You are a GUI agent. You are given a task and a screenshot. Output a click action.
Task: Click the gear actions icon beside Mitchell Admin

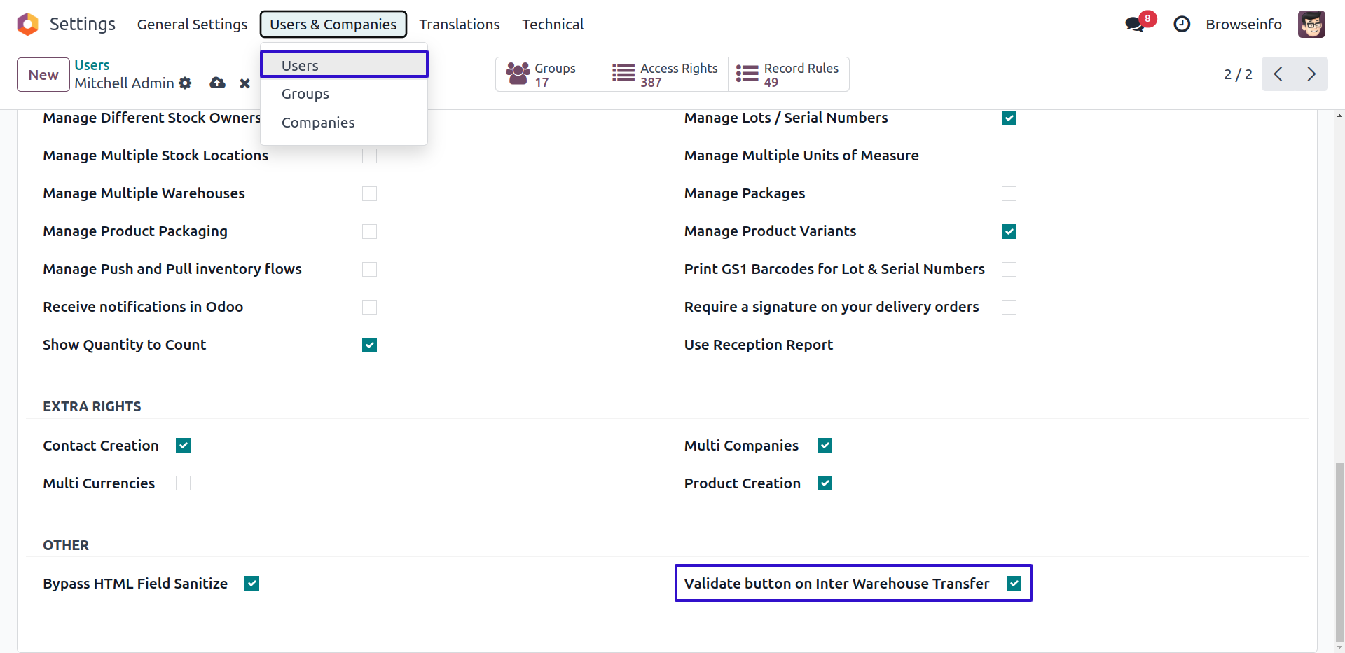(x=185, y=83)
